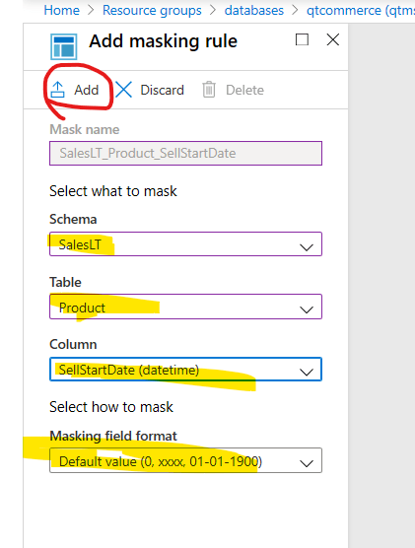Select the Product table value
Viewport: 415px width, 548px height.
(82, 308)
